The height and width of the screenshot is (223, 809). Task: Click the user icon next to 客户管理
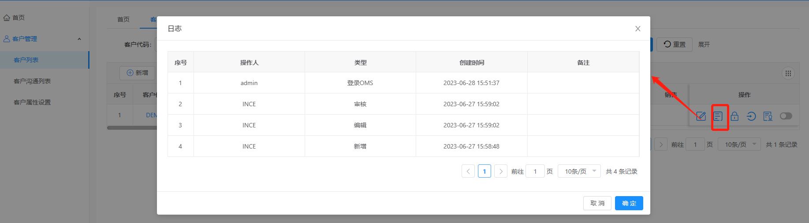7,39
